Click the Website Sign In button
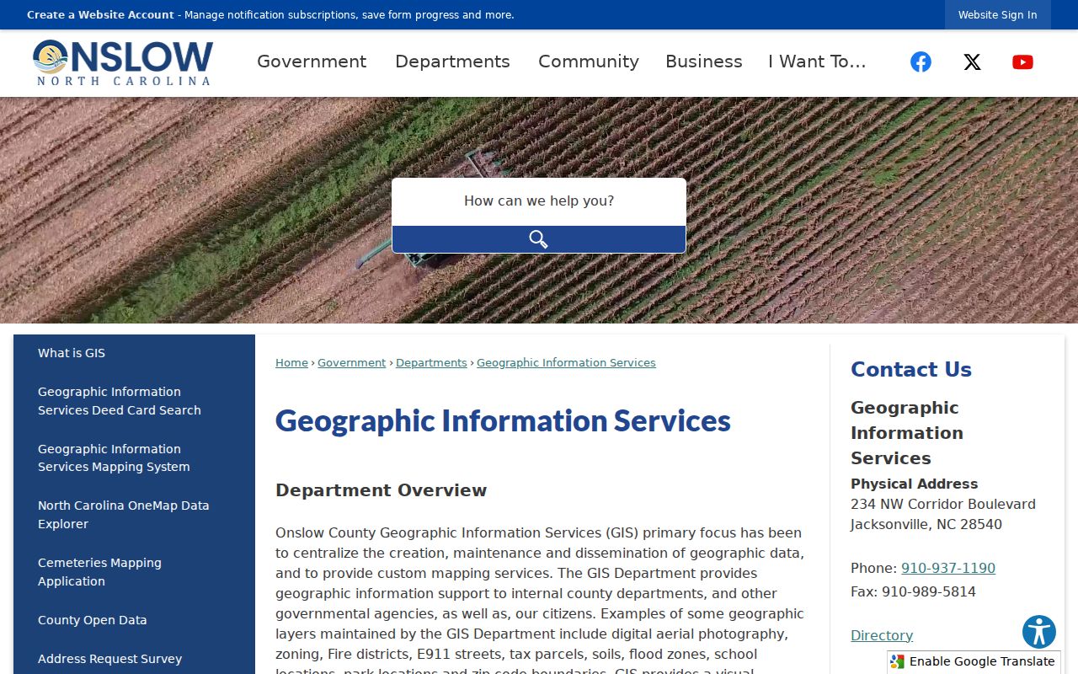Image resolution: width=1078 pixels, height=674 pixels. pyautogui.click(x=997, y=15)
